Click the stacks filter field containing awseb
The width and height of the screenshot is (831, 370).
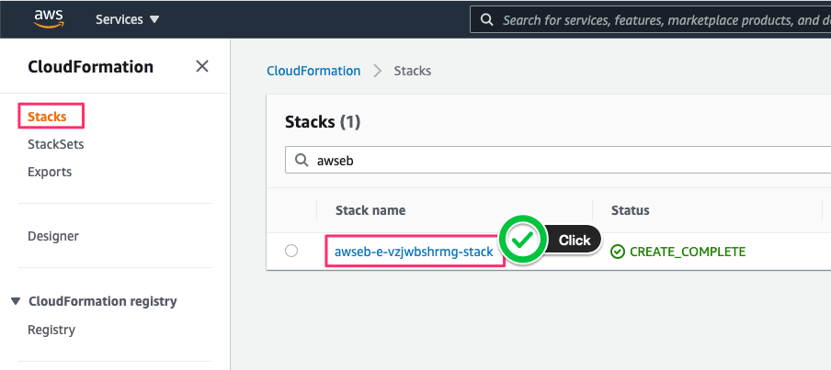click(x=558, y=161)
